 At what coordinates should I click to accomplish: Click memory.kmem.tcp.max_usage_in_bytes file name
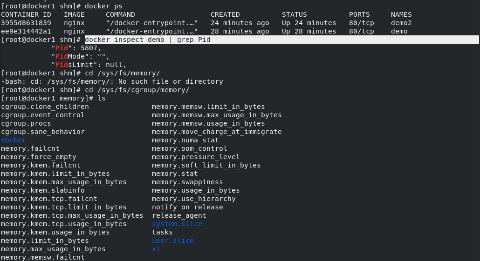click(72, 215)
